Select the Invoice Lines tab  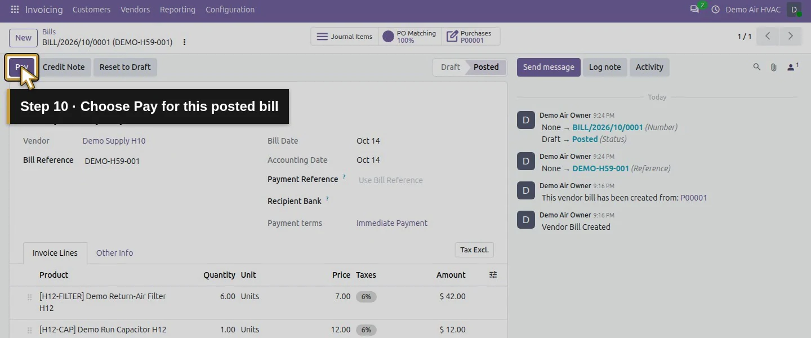(55, 253)
